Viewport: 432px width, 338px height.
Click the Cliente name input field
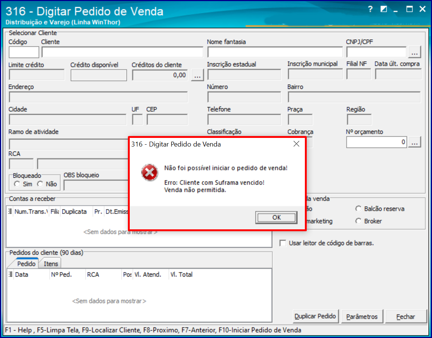tap(123, 52)
